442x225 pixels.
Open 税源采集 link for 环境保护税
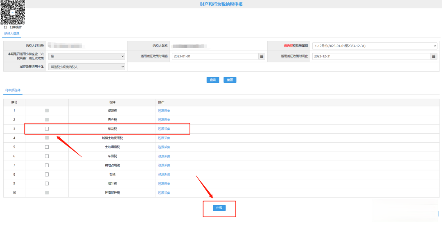point(164,193)
